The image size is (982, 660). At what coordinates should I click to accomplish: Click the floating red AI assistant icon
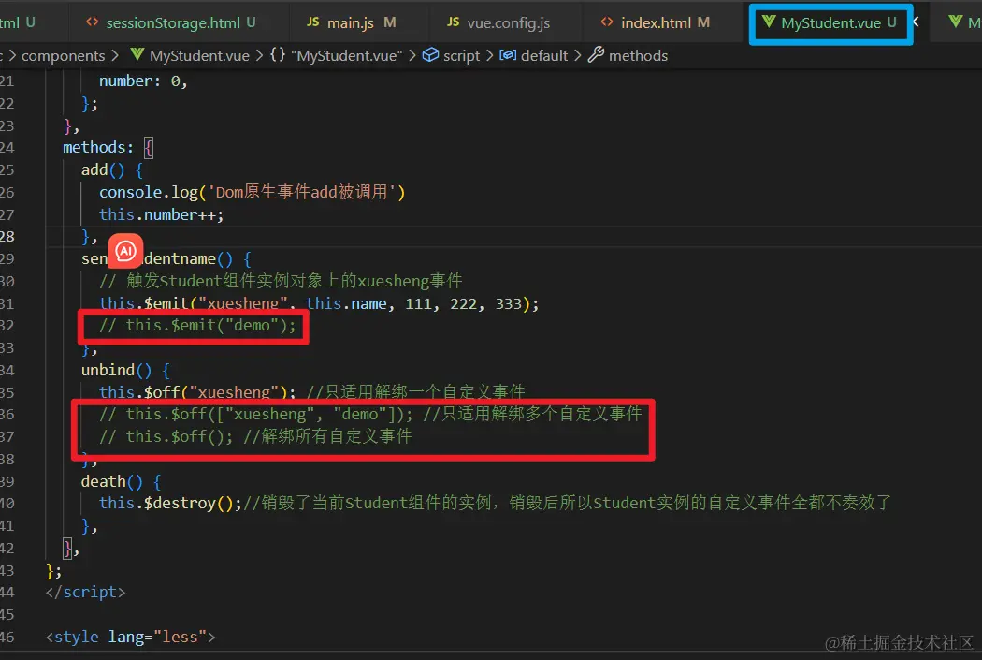(125, 251)
